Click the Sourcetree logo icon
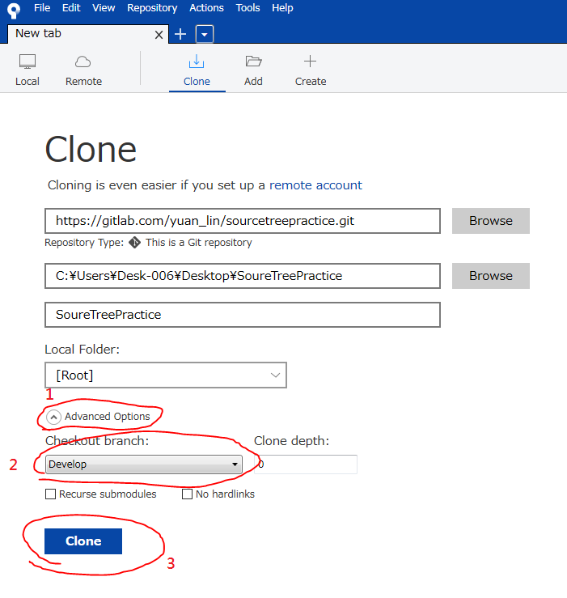Viewport: 567px width, 598px height. click(14, 10)
